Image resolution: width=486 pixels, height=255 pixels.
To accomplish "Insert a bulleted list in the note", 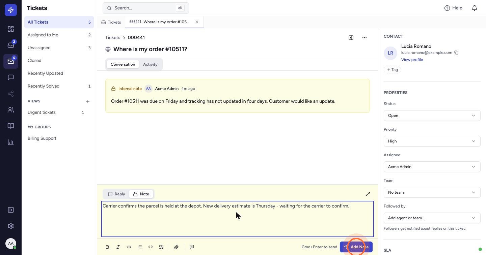I will click(x=140, y=247).
